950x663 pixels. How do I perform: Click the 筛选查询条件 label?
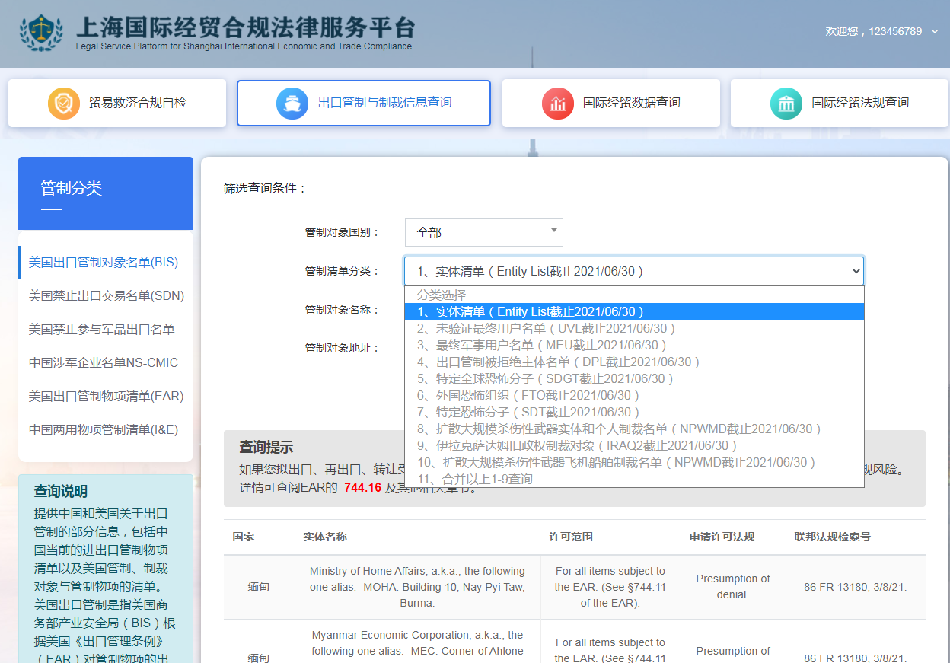point(265,188)
